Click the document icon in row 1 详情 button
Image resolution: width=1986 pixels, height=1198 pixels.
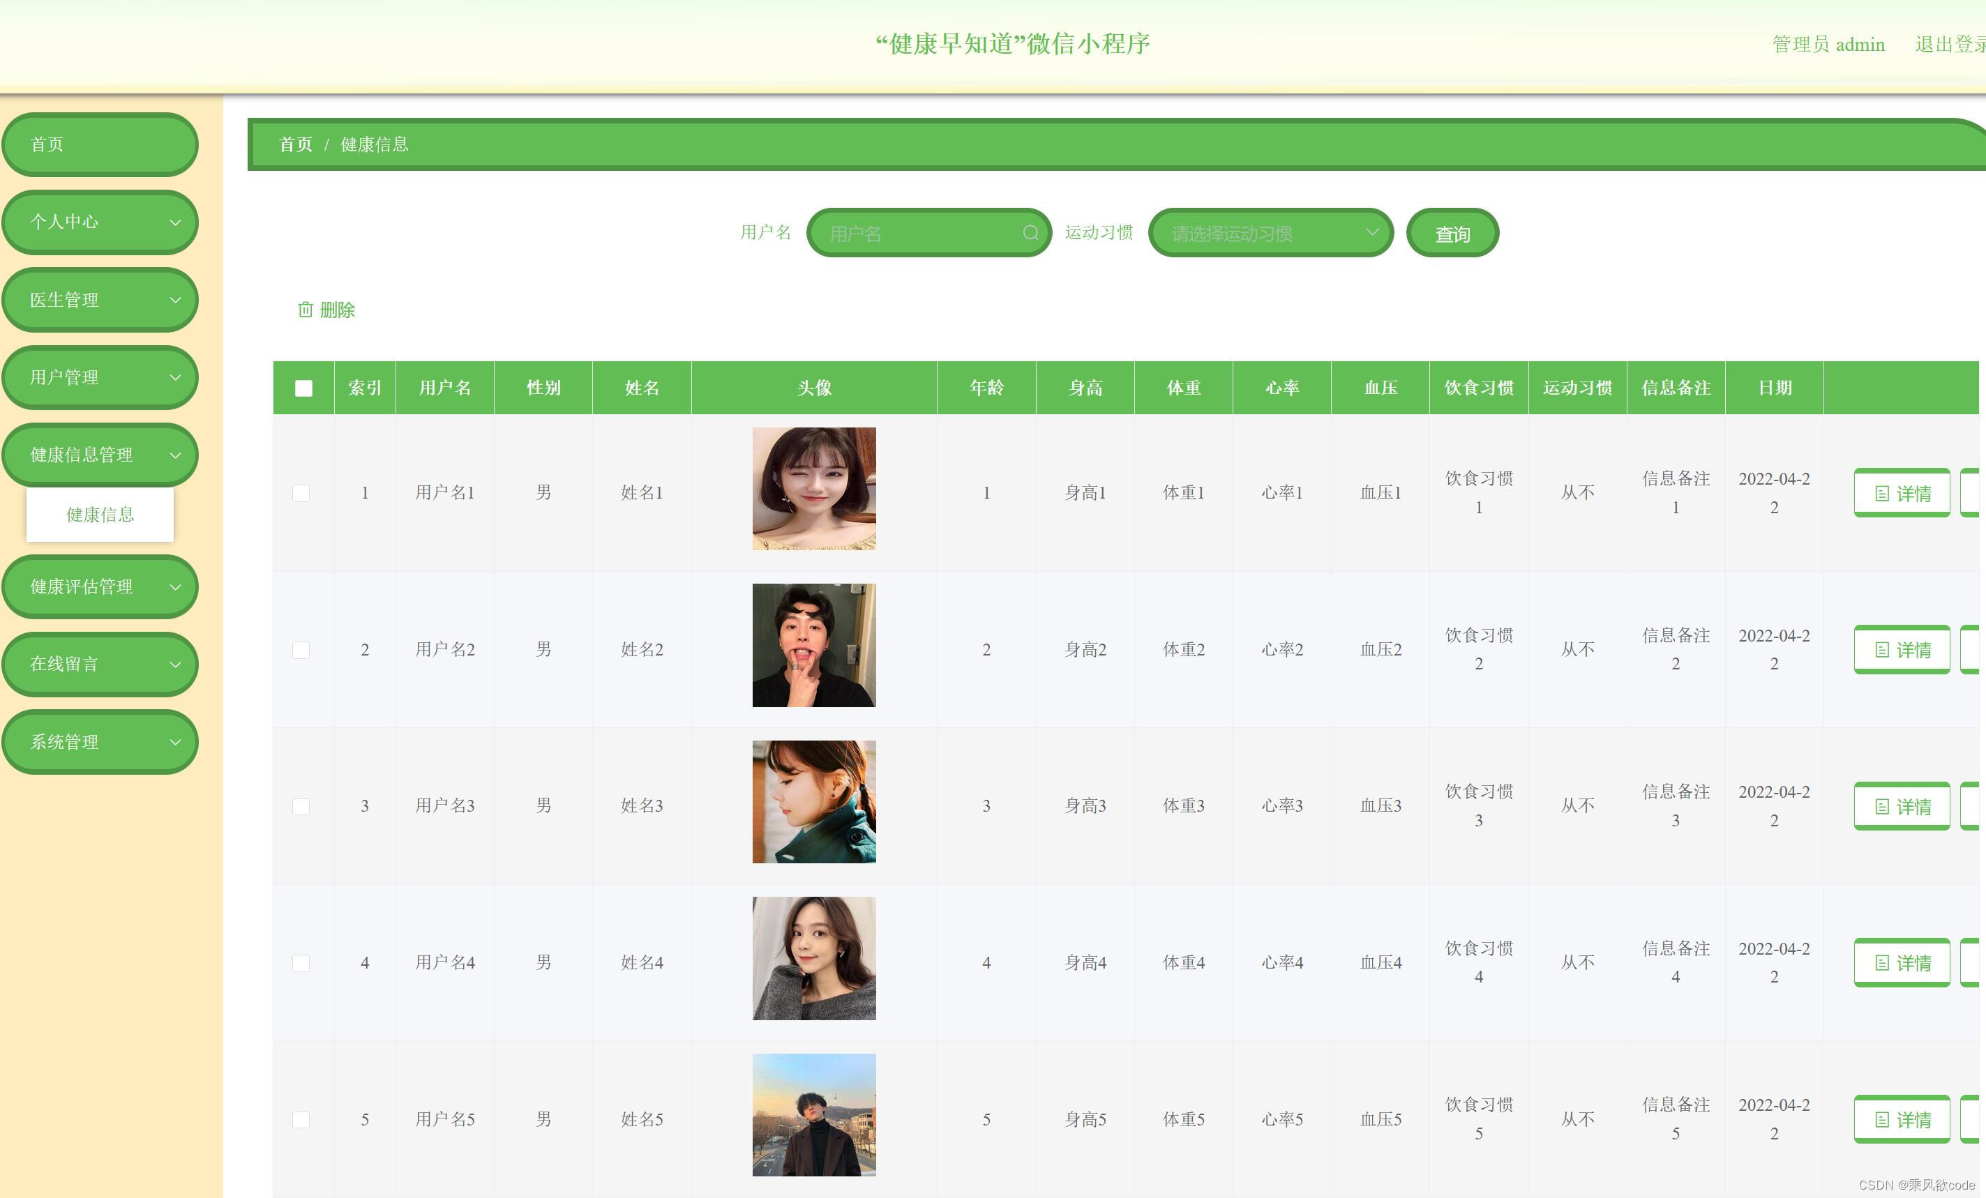click(x=1882, y=493)
